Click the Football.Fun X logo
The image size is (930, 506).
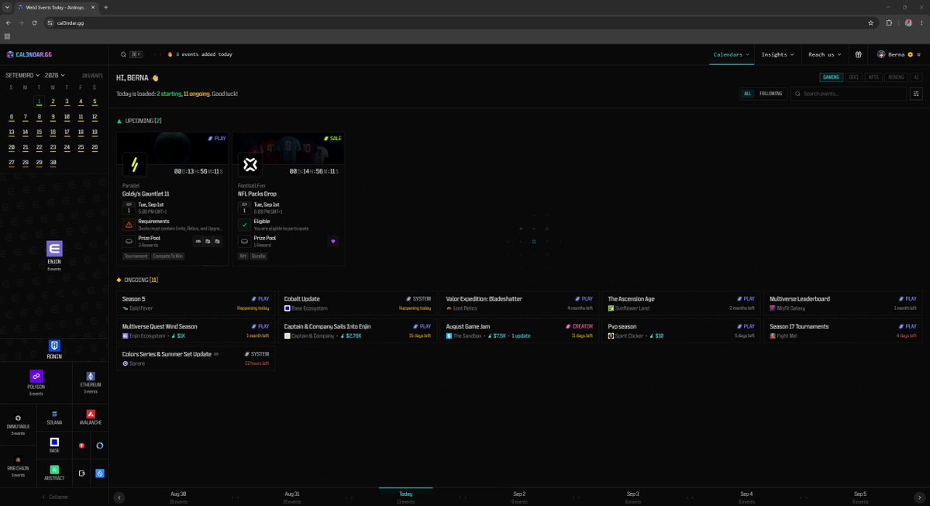250,164
